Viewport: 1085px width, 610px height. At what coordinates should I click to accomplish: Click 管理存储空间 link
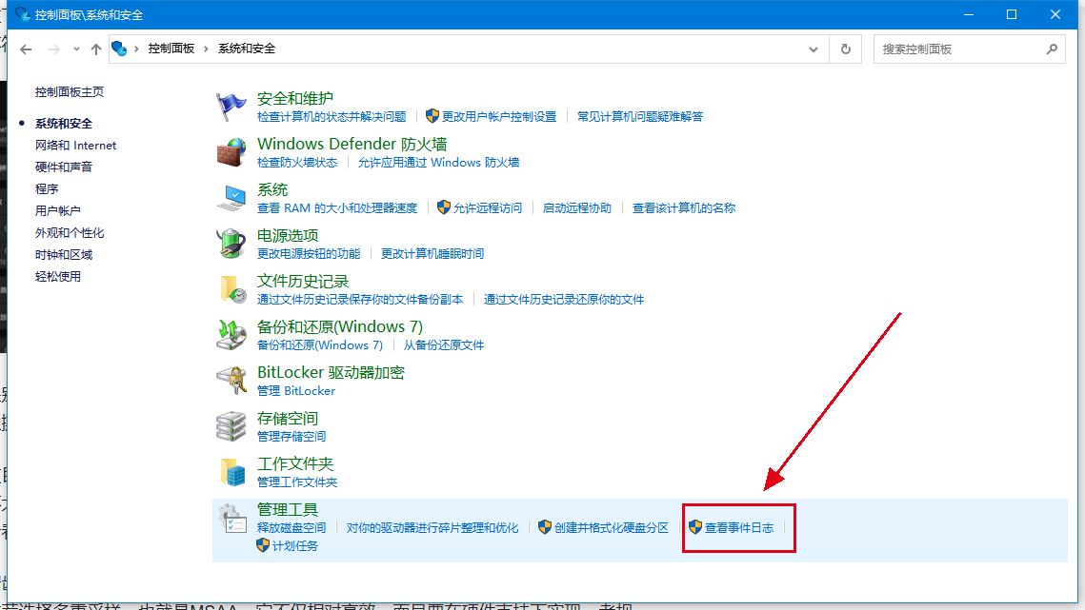291,437
